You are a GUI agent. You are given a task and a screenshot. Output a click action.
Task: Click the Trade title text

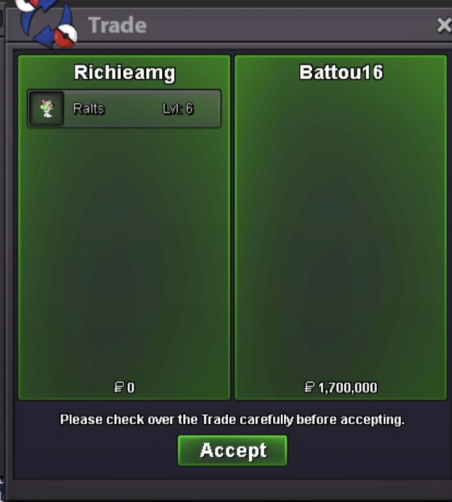pyautogui.click(x=117, y=26)
